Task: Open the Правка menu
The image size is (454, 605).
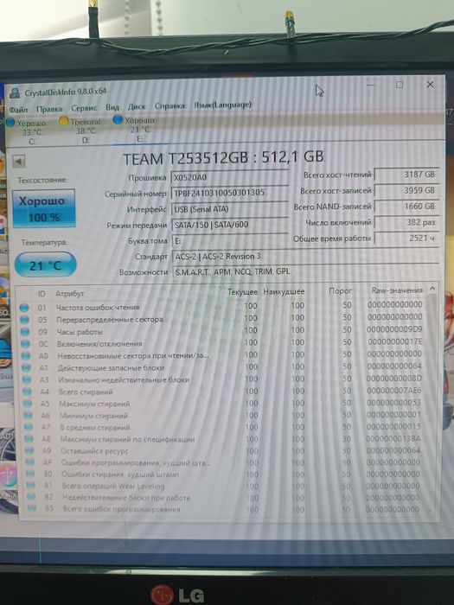Action: [49, 109]
